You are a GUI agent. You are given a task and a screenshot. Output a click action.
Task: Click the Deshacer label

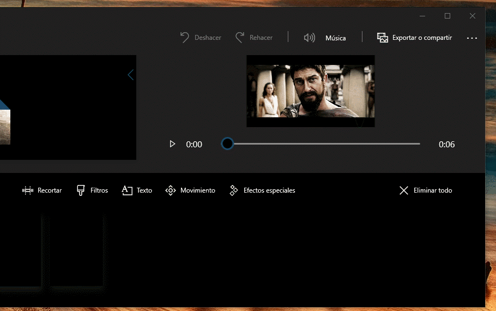pyautogui.click(x=208, y=38)
